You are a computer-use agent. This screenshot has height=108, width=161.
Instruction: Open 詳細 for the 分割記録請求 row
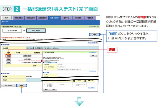[8, 59]
